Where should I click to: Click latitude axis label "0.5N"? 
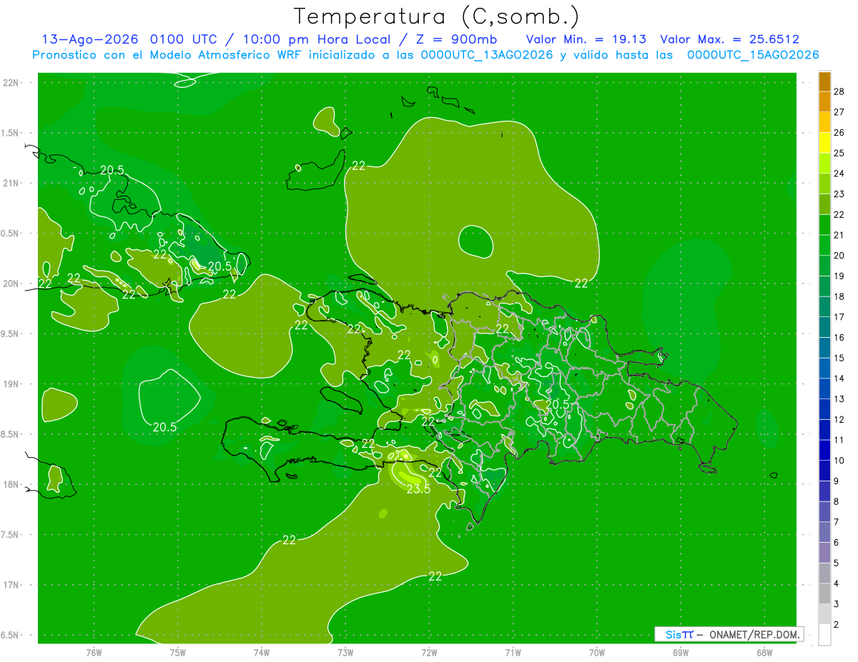11,234
